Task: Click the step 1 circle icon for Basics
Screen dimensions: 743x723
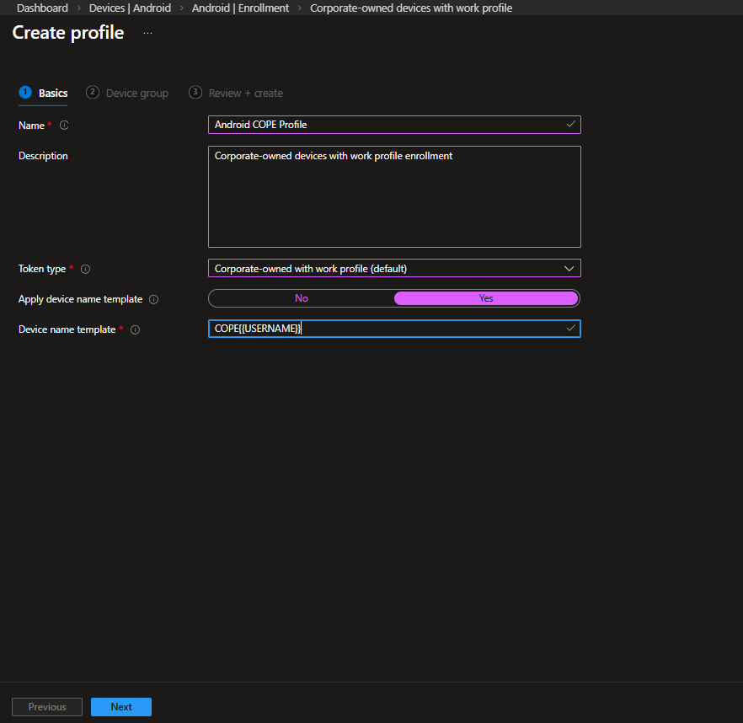Action: [x=25, y=93]
